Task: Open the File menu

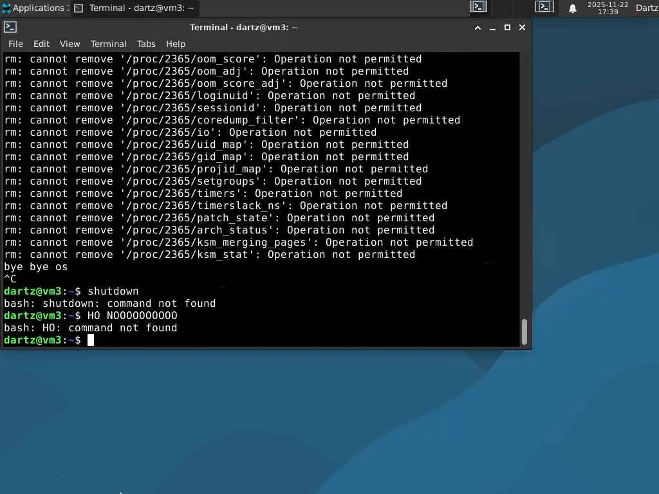Action: [x=15, y=44]
